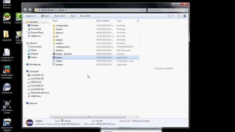This screenshot has height=132, width=235.
Task: Select Favorites in the navigation pane
Action: pos(33,22)
